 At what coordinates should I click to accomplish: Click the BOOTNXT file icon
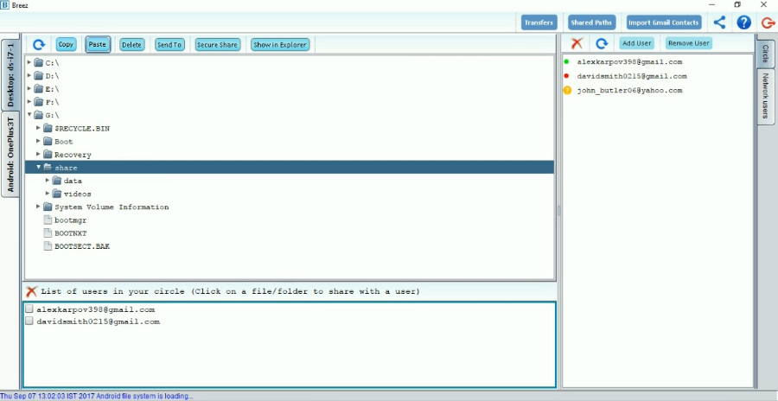48,232
